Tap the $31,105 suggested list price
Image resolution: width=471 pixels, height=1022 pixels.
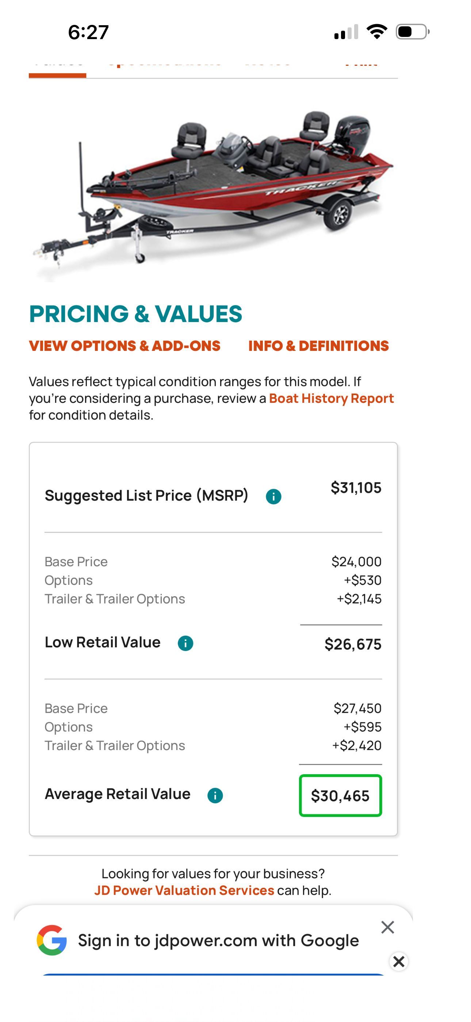coord(356,488)
